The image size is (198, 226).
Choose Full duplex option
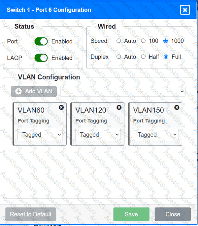click(166, 57)
